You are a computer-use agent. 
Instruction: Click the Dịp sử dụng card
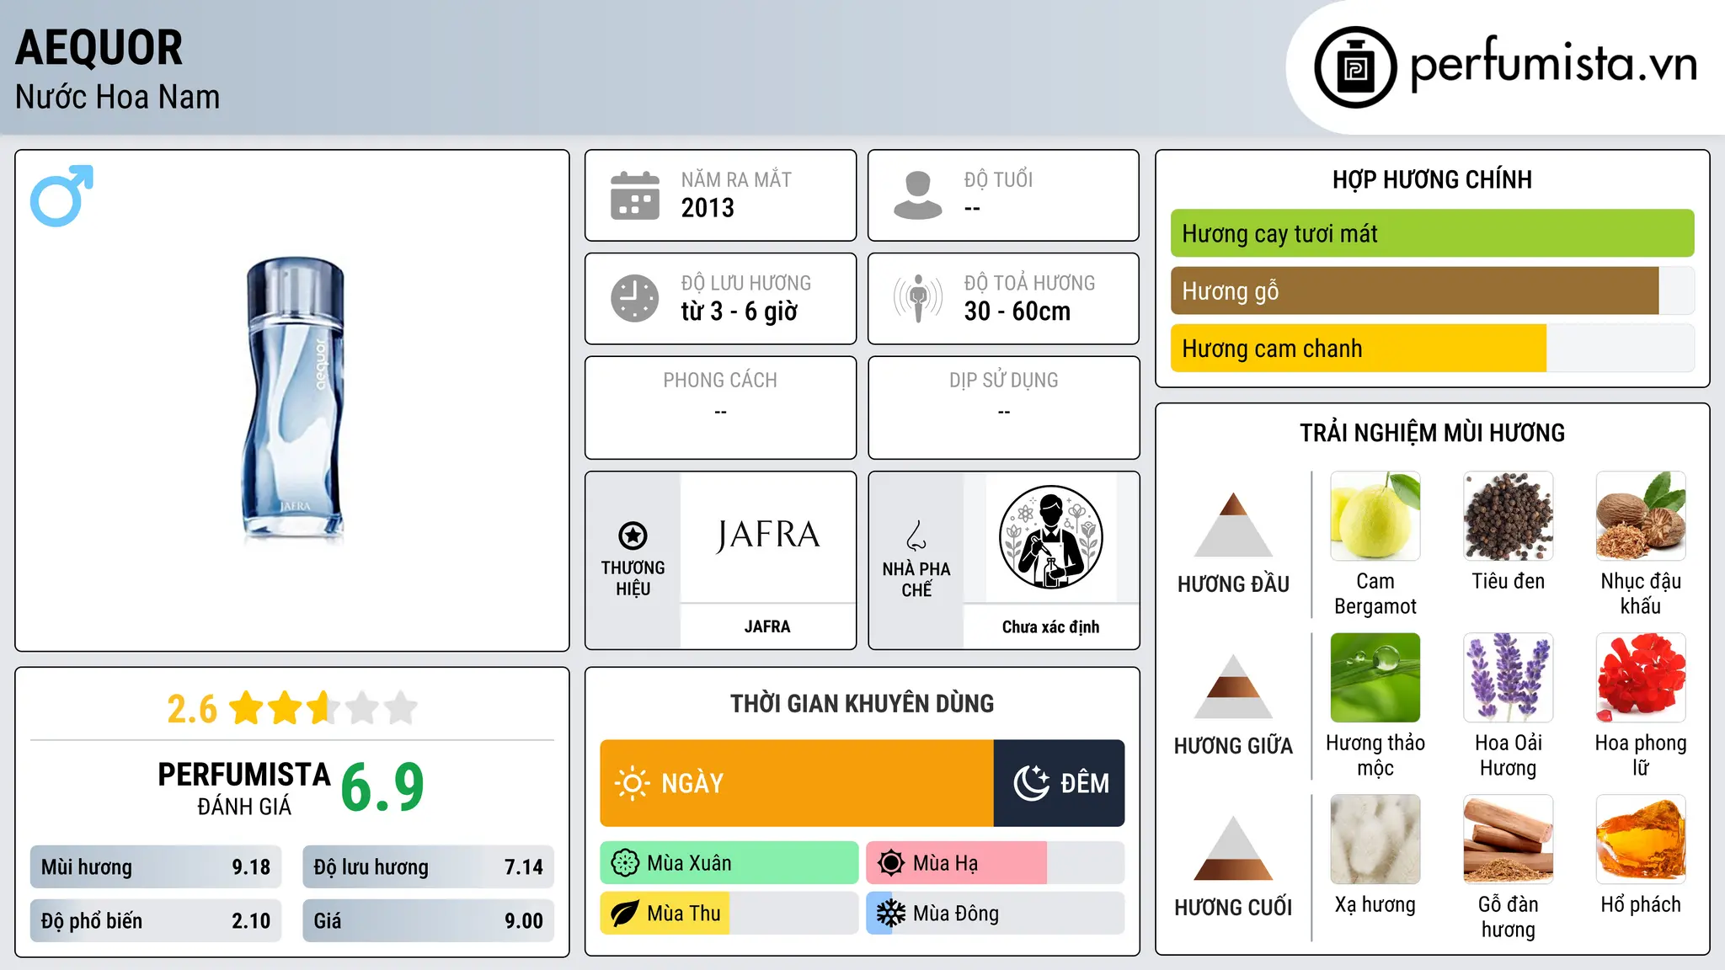tap(1003, 408)
